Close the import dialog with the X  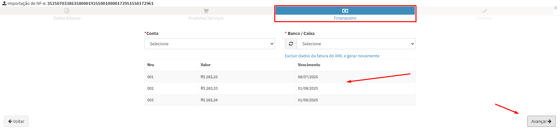pyautogui.click(x=555, y=8)
